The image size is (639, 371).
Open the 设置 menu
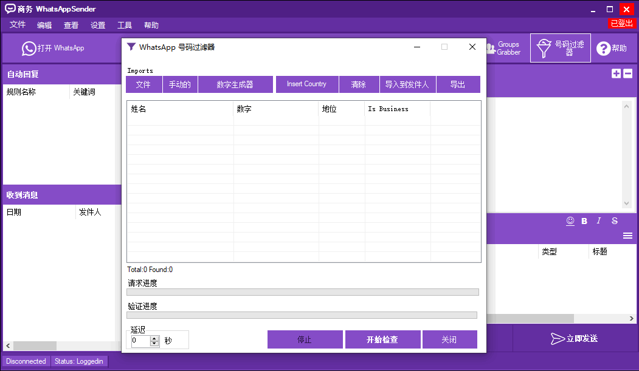coord(98,26)
